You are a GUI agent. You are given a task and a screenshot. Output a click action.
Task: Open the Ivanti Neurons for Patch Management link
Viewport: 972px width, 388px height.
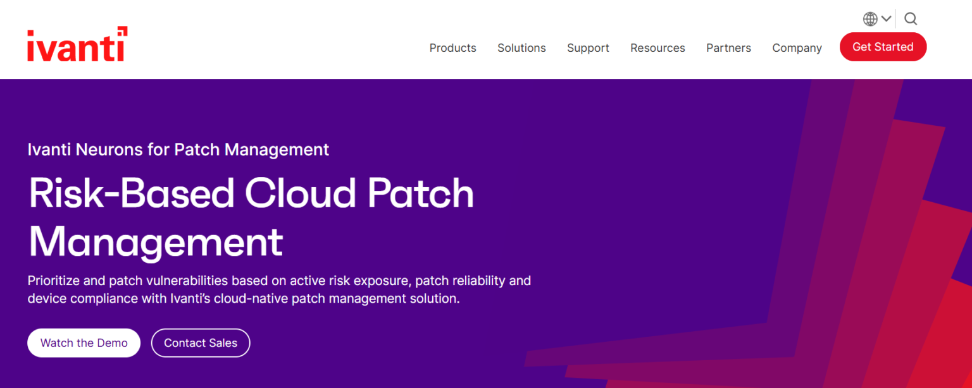178,149
